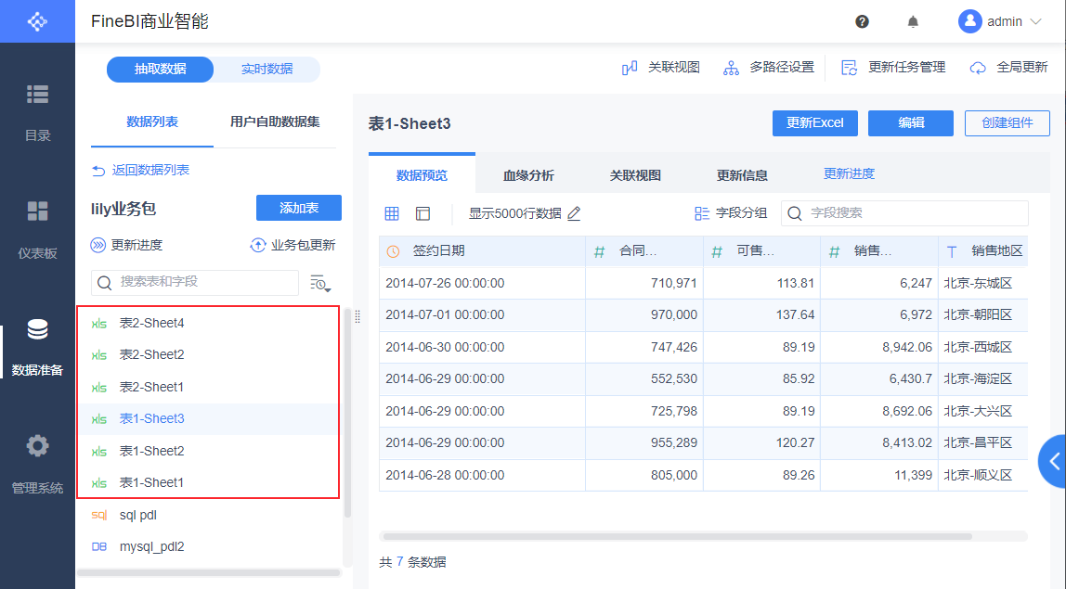Expand the blue side panel arrow

(x=1053, y=461)
